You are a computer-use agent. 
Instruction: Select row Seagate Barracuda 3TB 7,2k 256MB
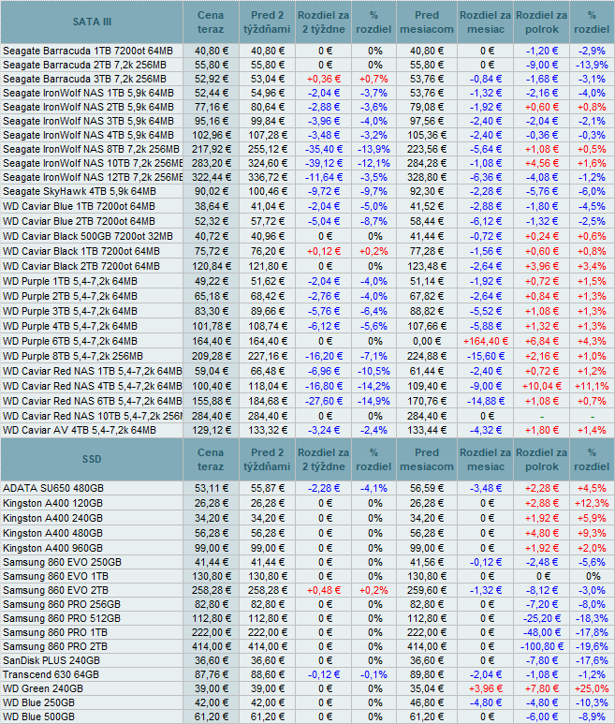click(307, 79)
